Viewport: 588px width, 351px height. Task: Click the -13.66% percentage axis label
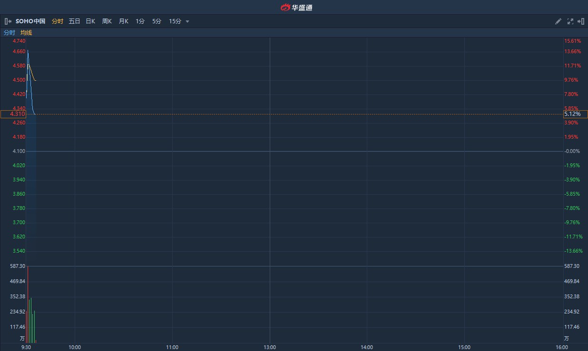point(573,251)
